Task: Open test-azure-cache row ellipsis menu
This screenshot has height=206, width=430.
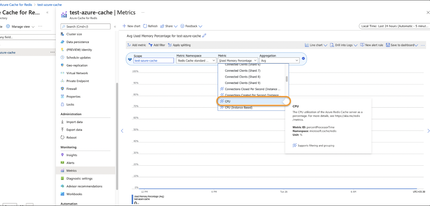Action: (x=53, y=52)
